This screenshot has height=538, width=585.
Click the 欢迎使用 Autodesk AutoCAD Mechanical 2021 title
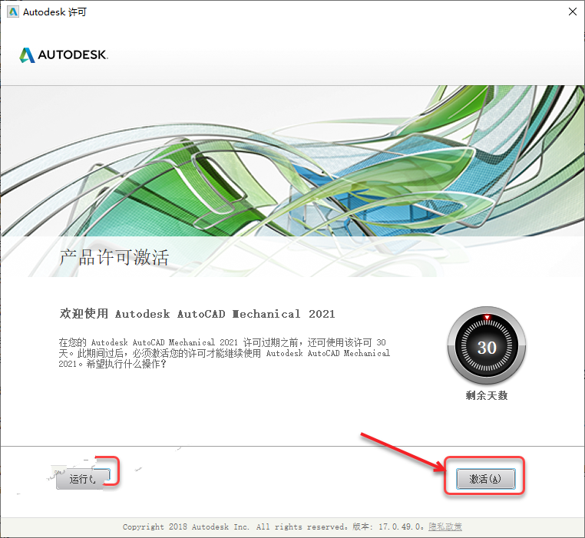tap(197, 314)
